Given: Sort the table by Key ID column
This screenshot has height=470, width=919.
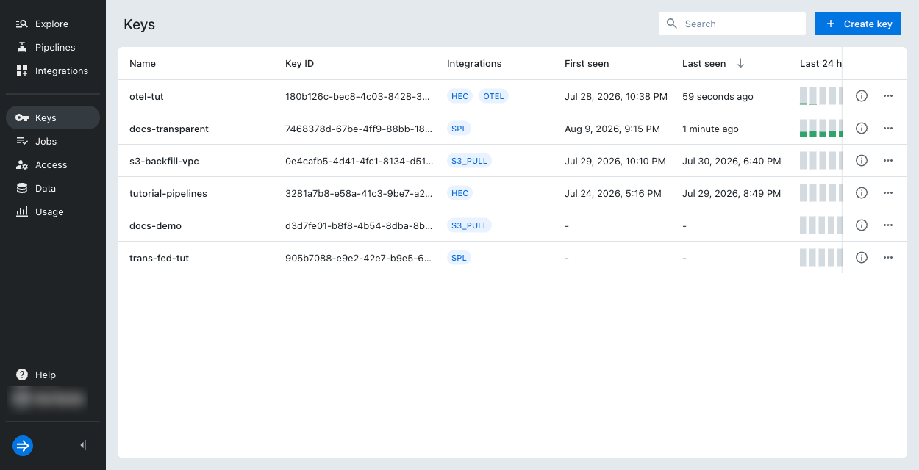Looking at the screenshot, I should point(299,63).
